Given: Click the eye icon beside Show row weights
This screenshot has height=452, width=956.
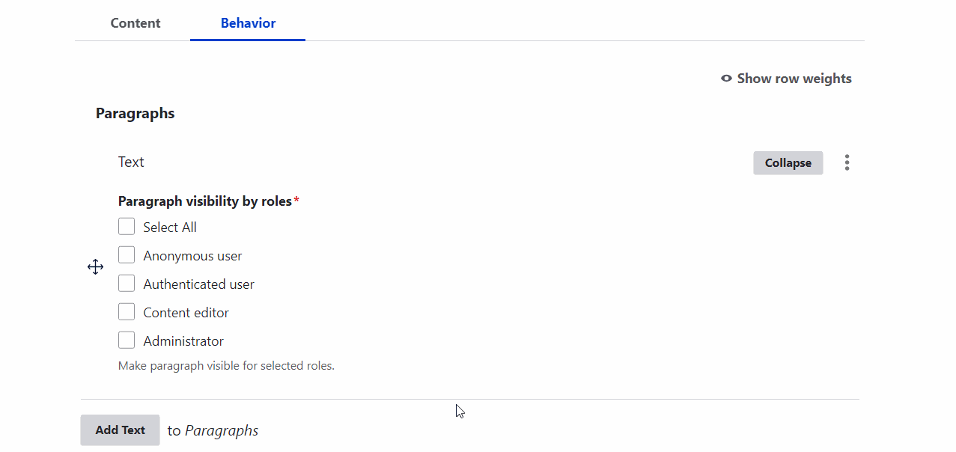Looking at the screenshot, I should (725, 78).
